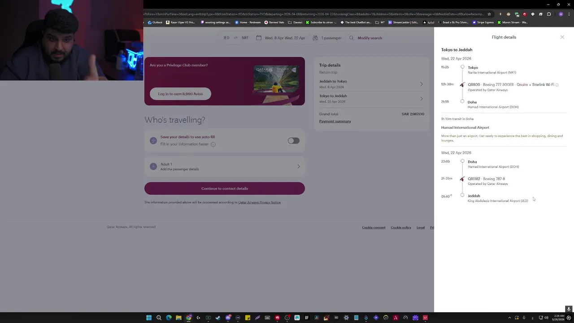Open the Cookie policy footer link
This screenshot has height=323, width=574.
(401, 227)
